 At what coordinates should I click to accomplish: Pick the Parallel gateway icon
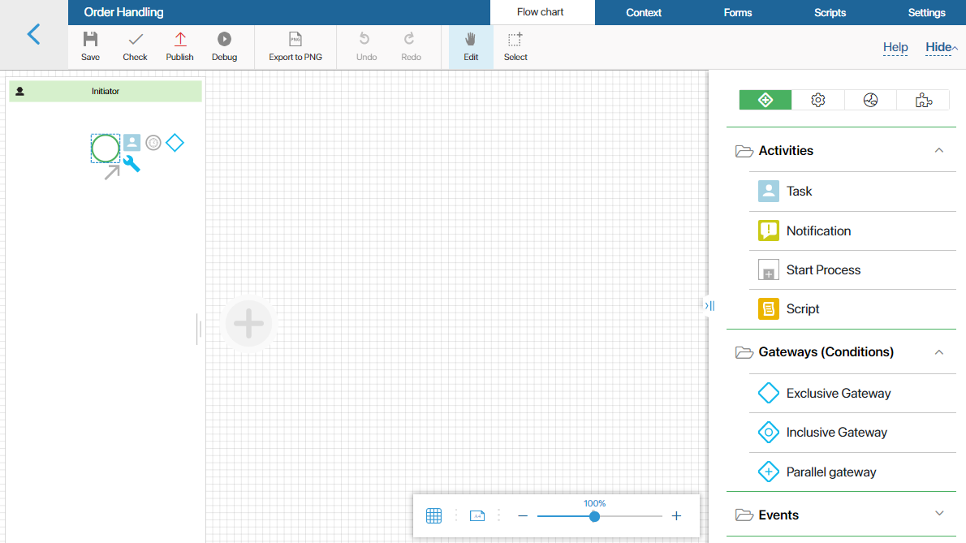[x=768, y=472]
